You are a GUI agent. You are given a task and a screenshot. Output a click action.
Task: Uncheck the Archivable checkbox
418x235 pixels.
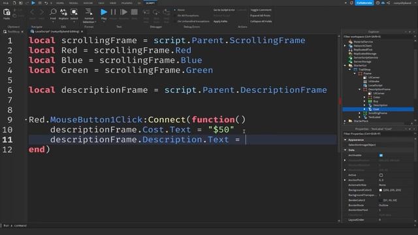tap(381, 155)
